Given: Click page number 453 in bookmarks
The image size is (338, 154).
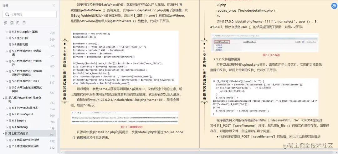Looking at the screenshot, I should pos(52,129).
